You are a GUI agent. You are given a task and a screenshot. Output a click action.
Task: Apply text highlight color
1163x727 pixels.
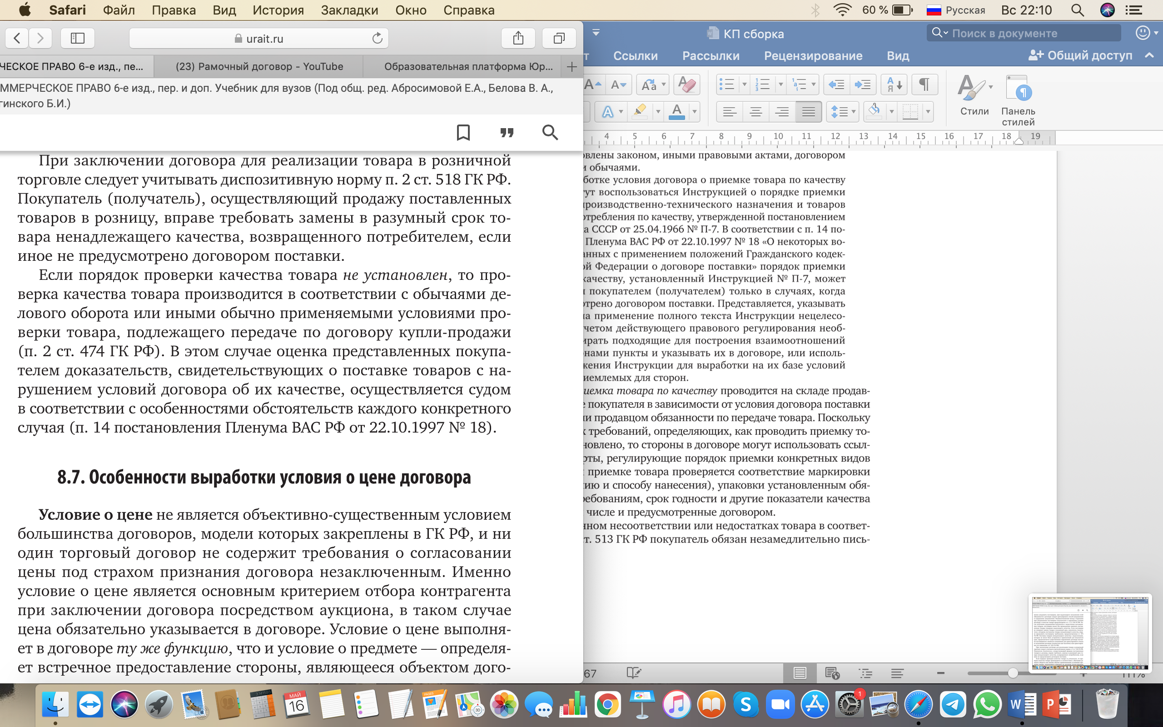[640, 113]
